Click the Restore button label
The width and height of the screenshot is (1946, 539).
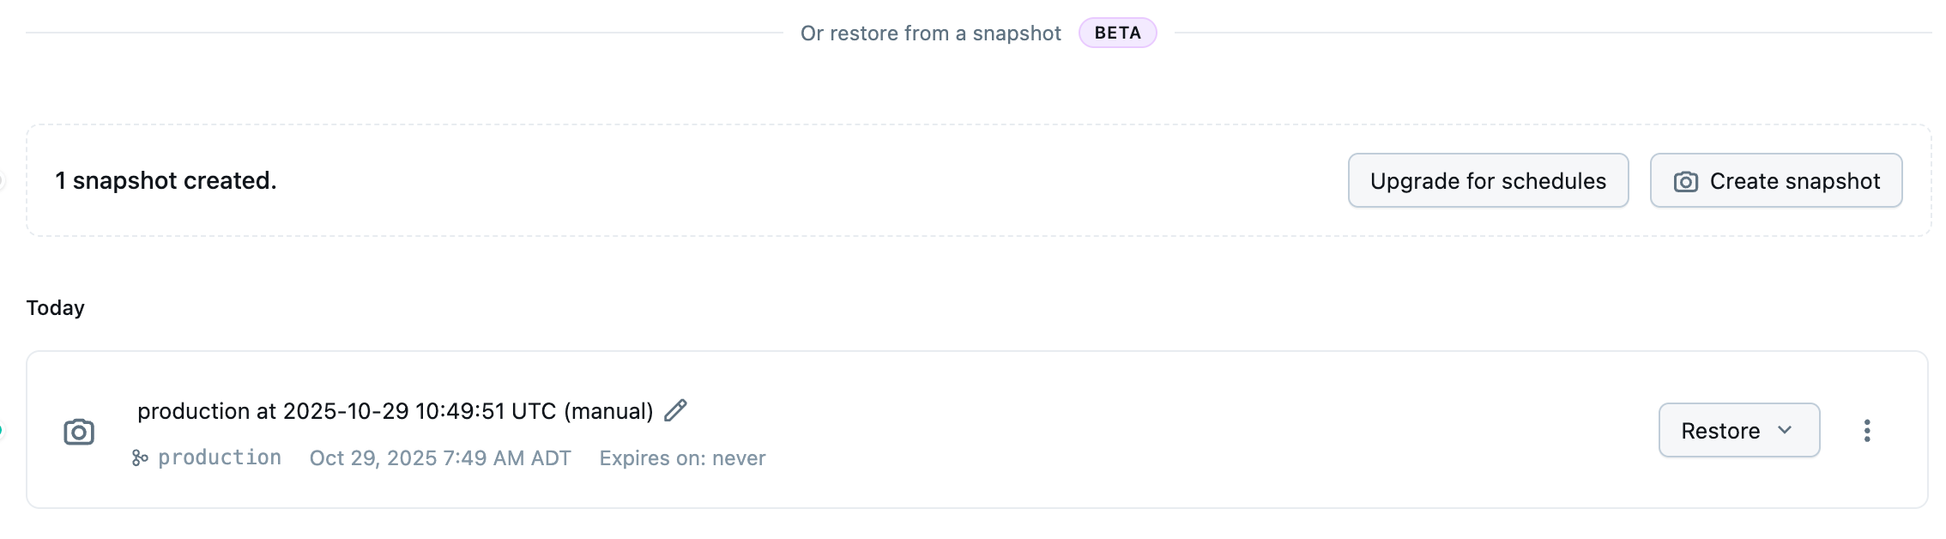pos(1719,431)
